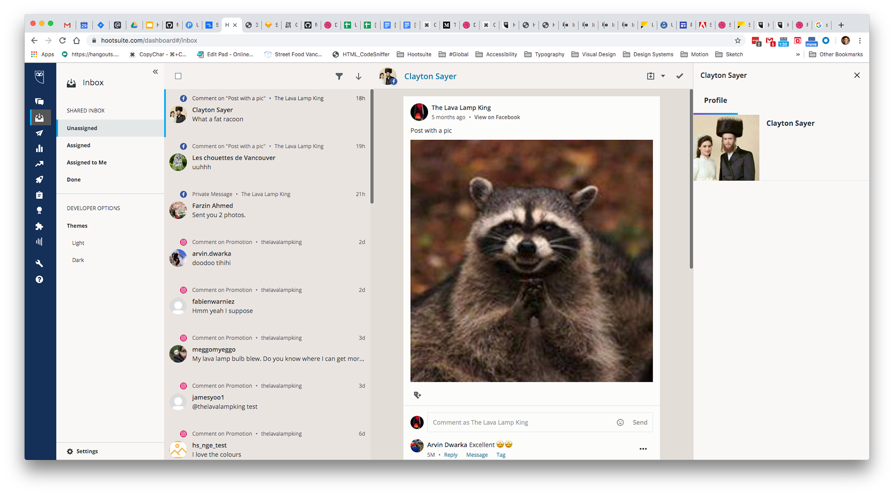The image size is (894, 495).
Task: Click the Settings gear icon
Action: coord(70,451)
